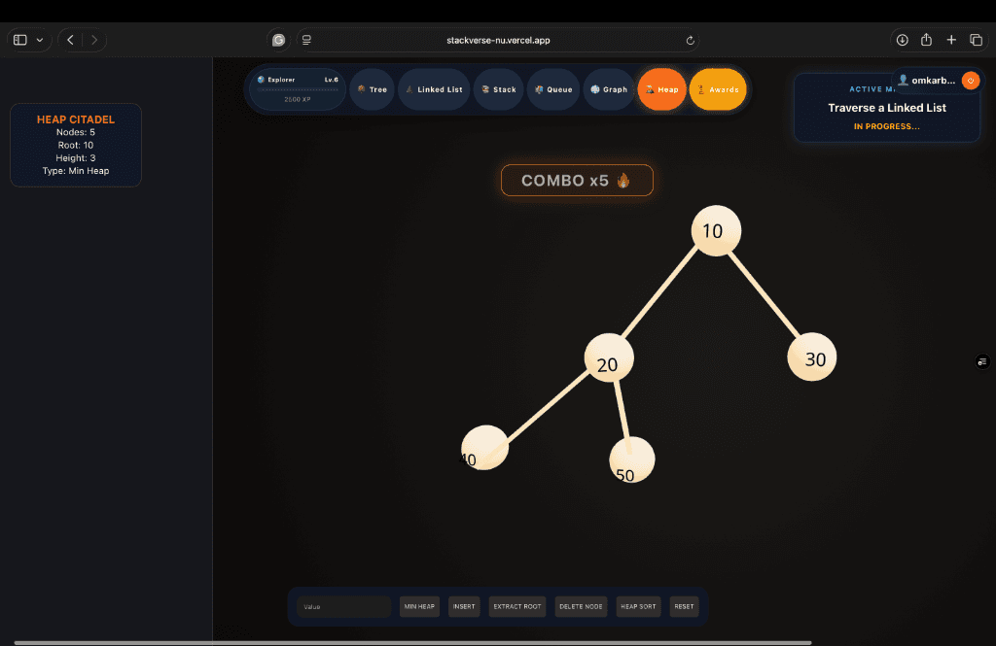Click the Safari share icon
Image resolution: width=996 pixels, height=646 pixels.
[x=926, y=40]
